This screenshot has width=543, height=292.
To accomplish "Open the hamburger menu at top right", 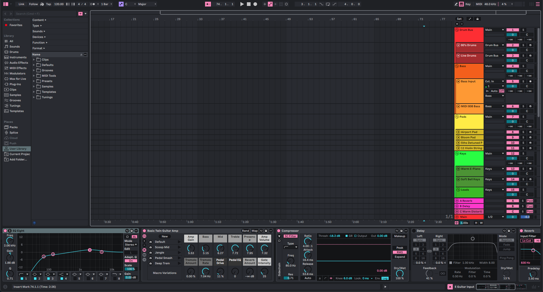I will (538, 4).
